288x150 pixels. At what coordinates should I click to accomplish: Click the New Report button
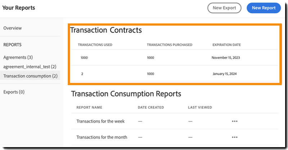(264, 8)
